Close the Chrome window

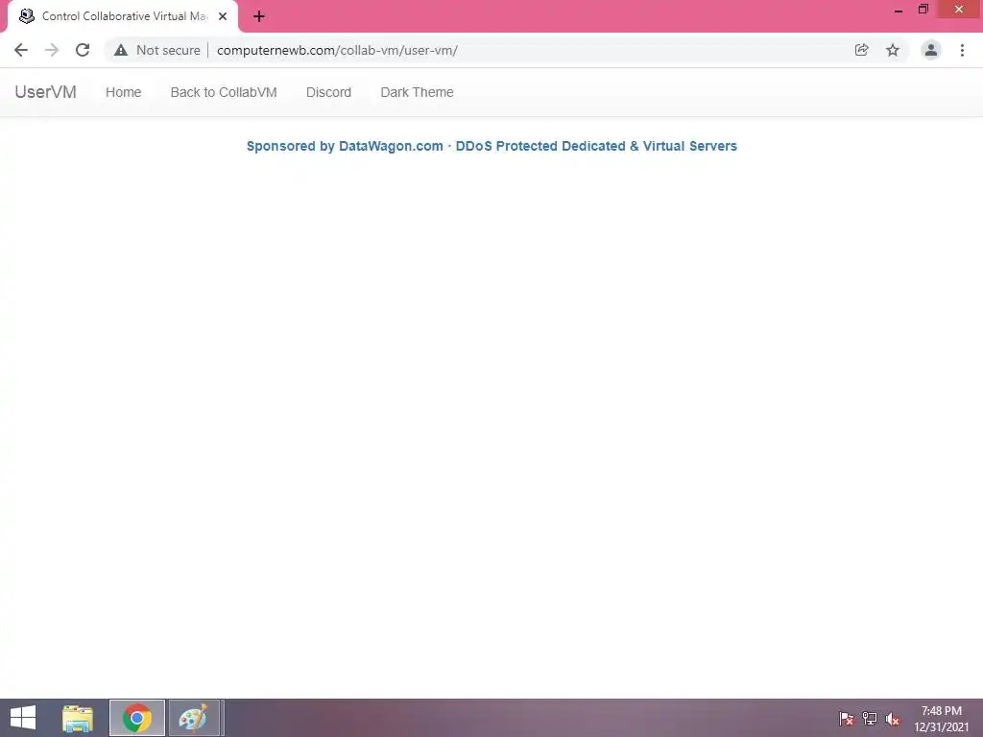click(959, 10)
